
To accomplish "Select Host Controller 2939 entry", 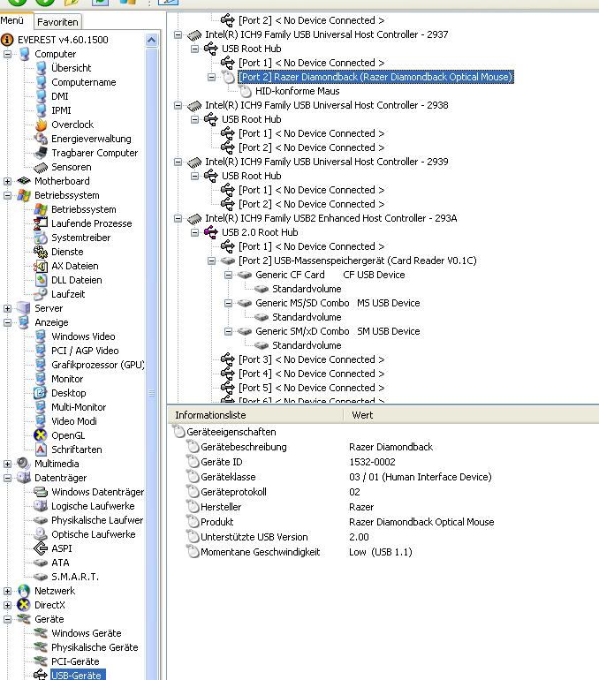I will (x=327, y=162).
